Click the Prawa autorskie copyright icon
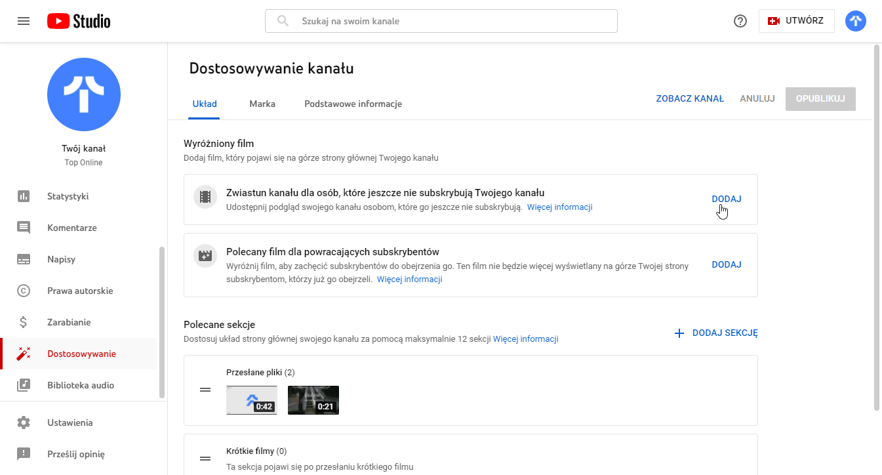Image resolution: width=882 pixels, height=475 pixels. point(24,291)
